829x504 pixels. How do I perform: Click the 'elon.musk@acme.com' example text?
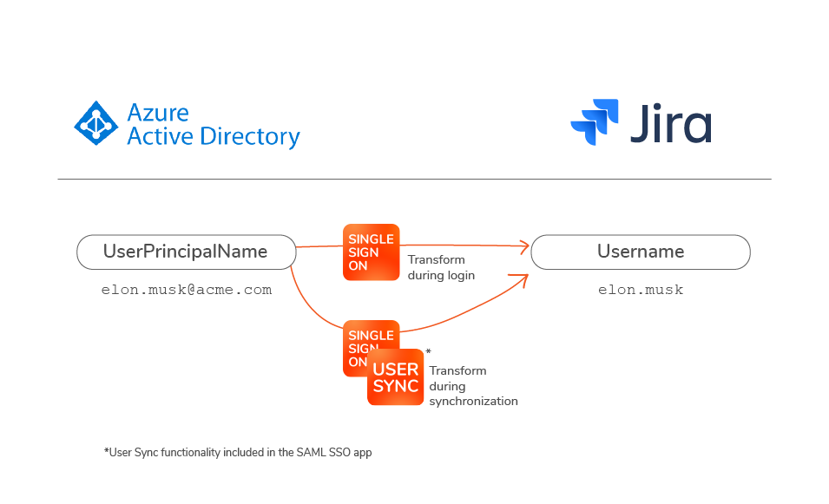tap(187, 290)
